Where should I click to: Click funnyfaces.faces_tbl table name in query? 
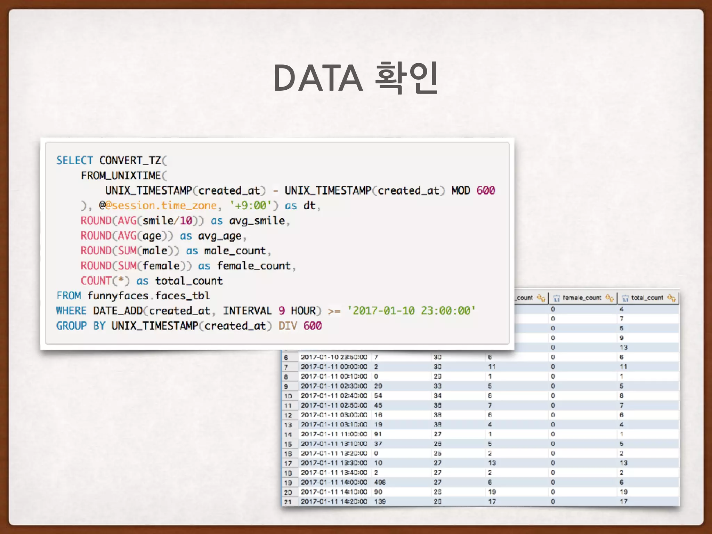[148, 296]
